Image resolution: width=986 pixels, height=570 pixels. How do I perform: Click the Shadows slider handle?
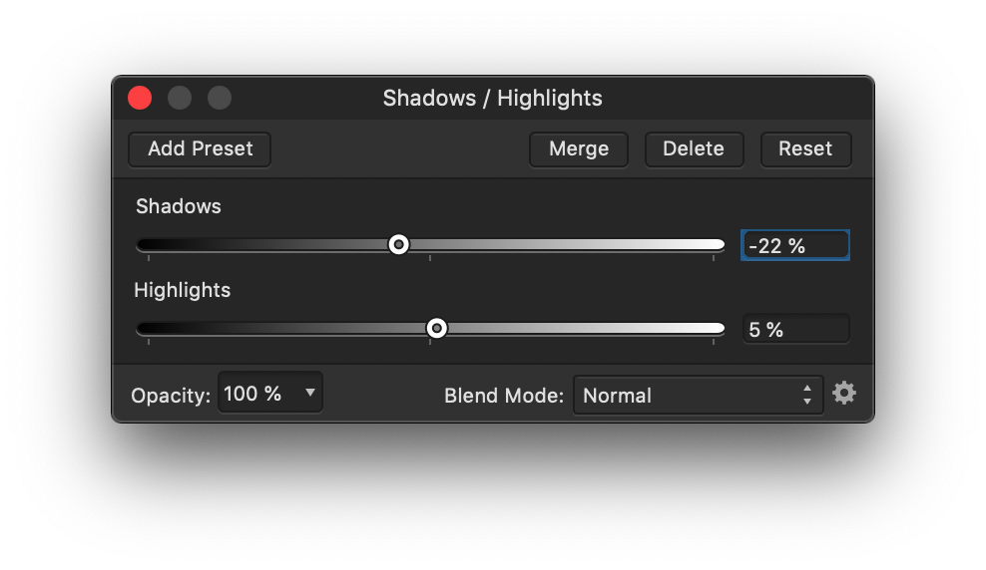coord(398,244)
